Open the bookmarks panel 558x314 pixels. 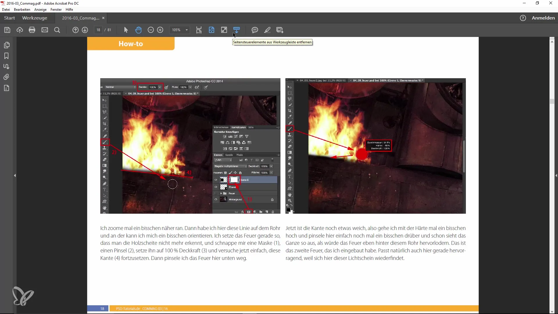(x=6, y=56)
